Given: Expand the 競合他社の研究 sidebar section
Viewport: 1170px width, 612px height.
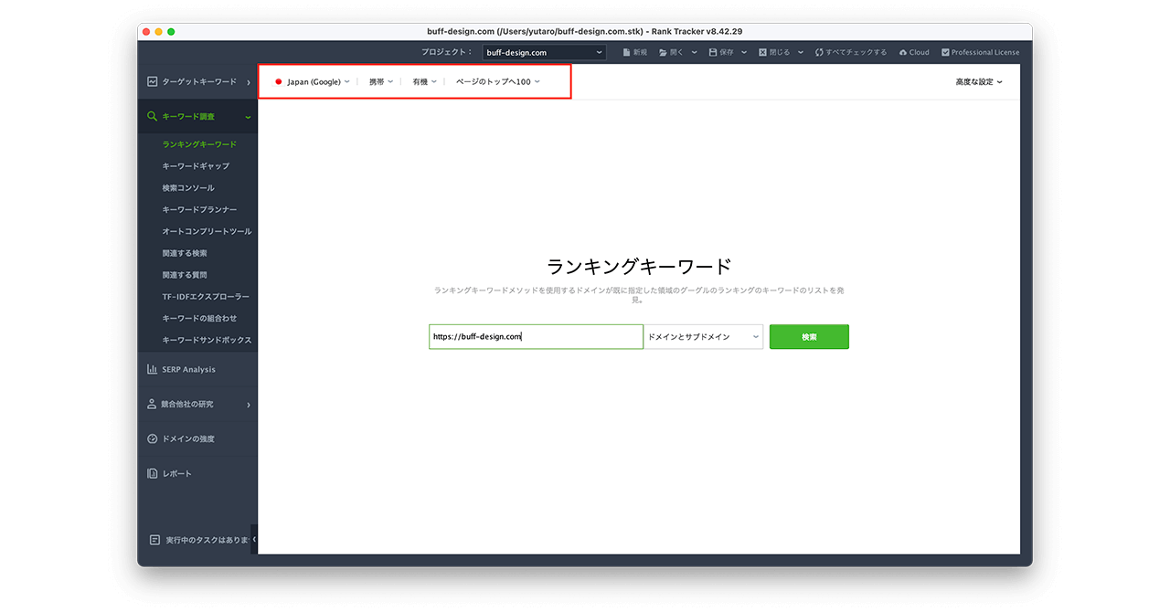Looking at the screenshot, I should 197,404.
